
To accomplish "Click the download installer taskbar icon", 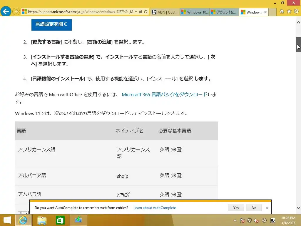I will point(78,220).
